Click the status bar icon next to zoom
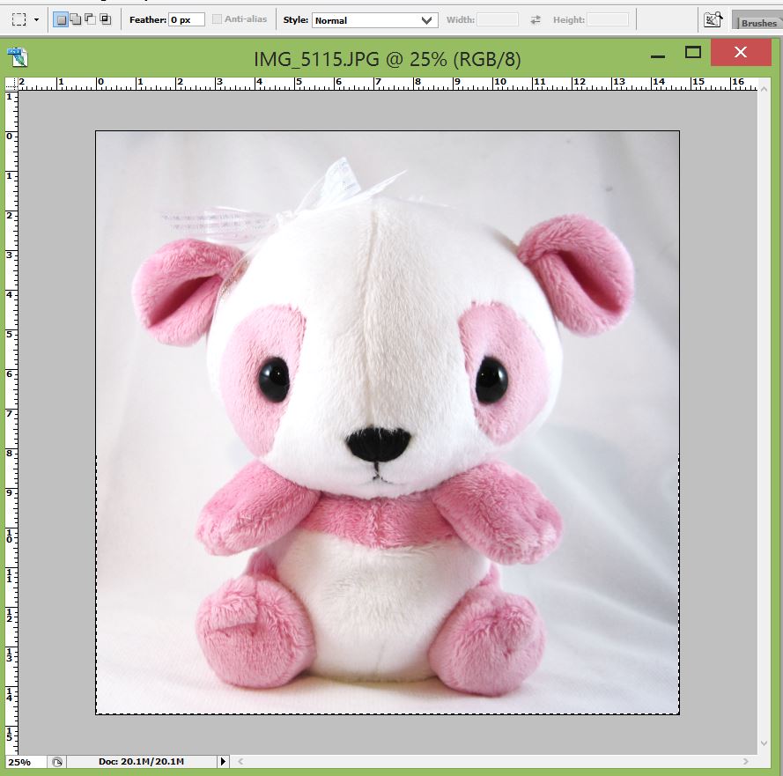This screenshot has height=776, width=783. point(57,761)
